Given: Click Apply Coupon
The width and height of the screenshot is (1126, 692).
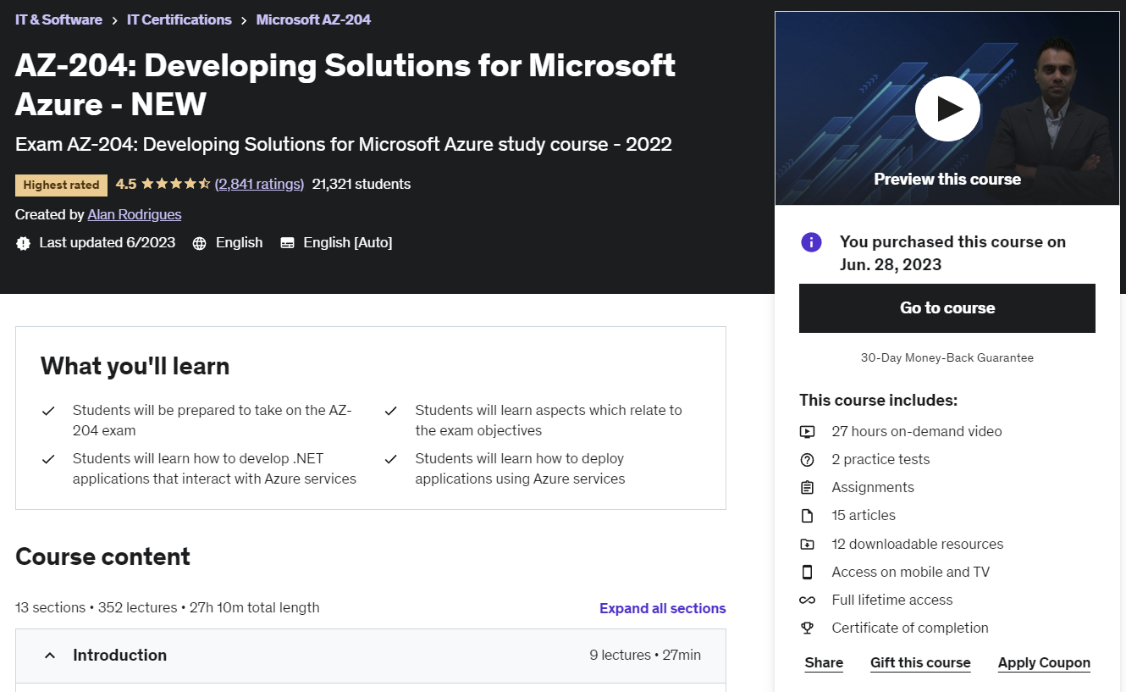Looking at the screenshot, I should [x=1044, y=662].
